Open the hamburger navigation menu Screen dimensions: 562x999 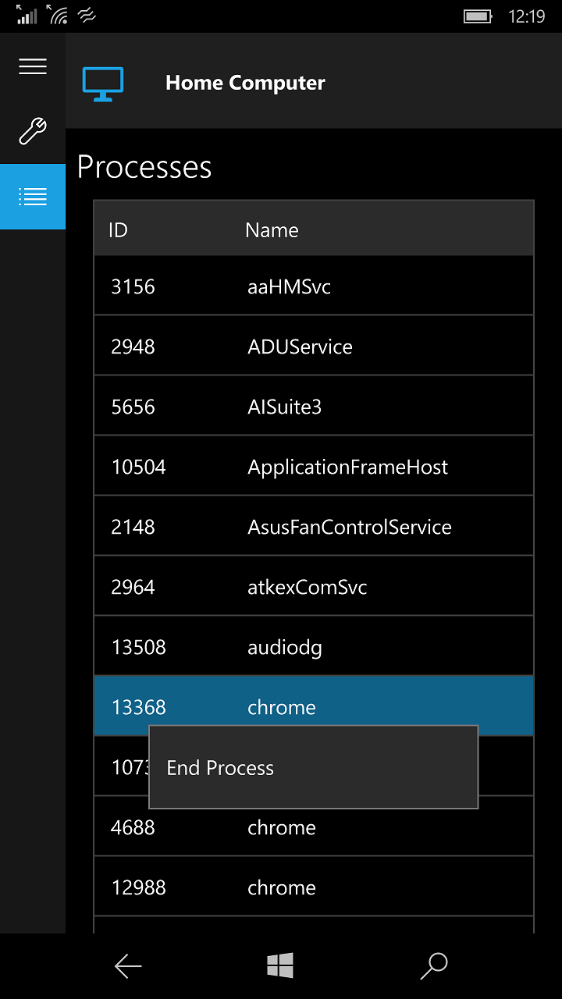click(33, 66)
